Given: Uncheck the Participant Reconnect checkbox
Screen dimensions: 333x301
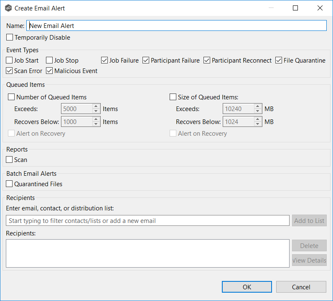Looking at the screenshot, I should click(x=207, y=61).
